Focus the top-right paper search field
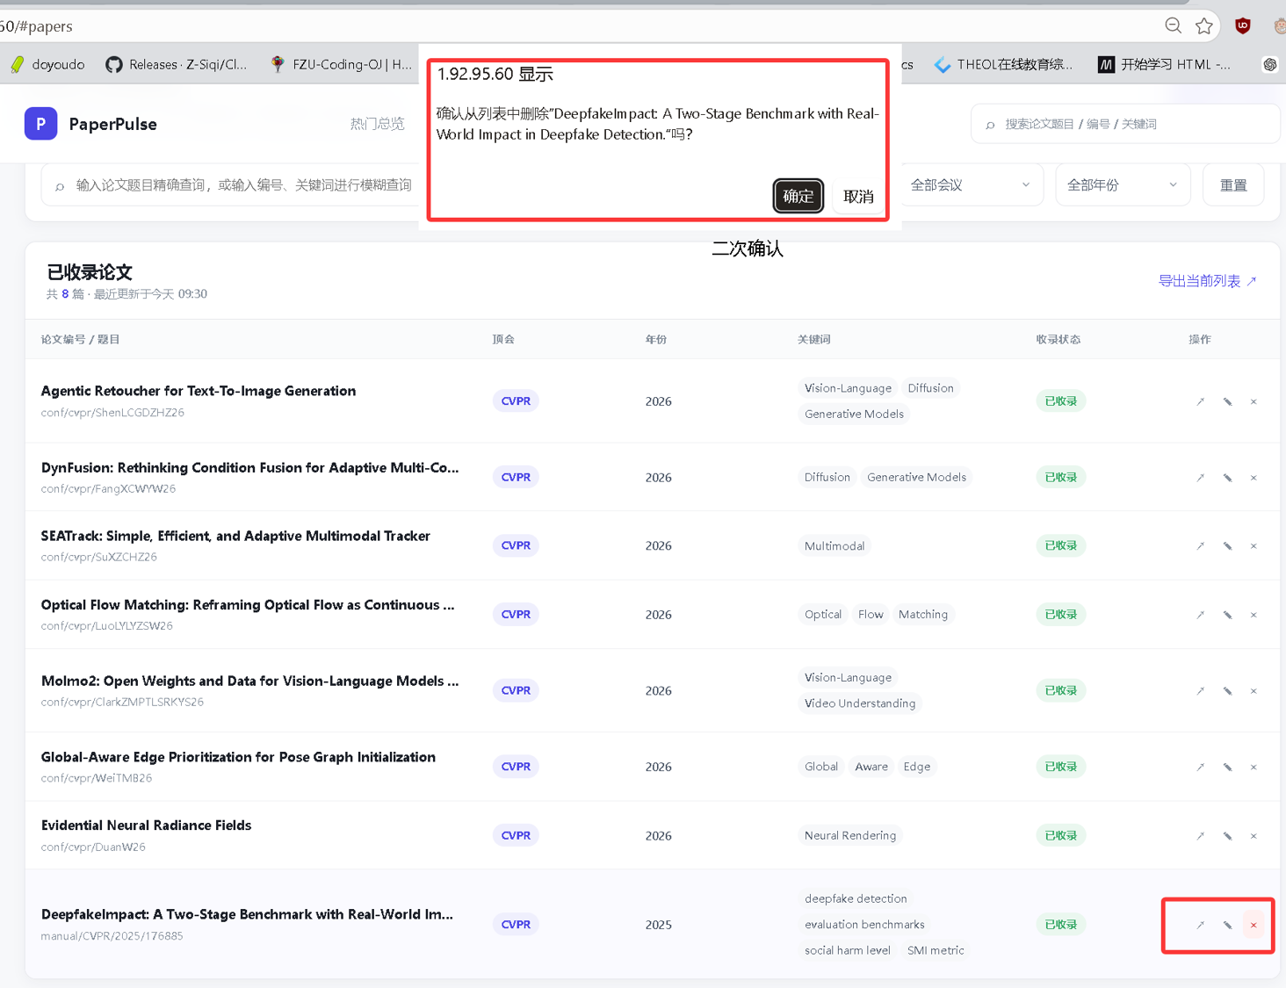Screen dimensions: 1286x988 1126,124
